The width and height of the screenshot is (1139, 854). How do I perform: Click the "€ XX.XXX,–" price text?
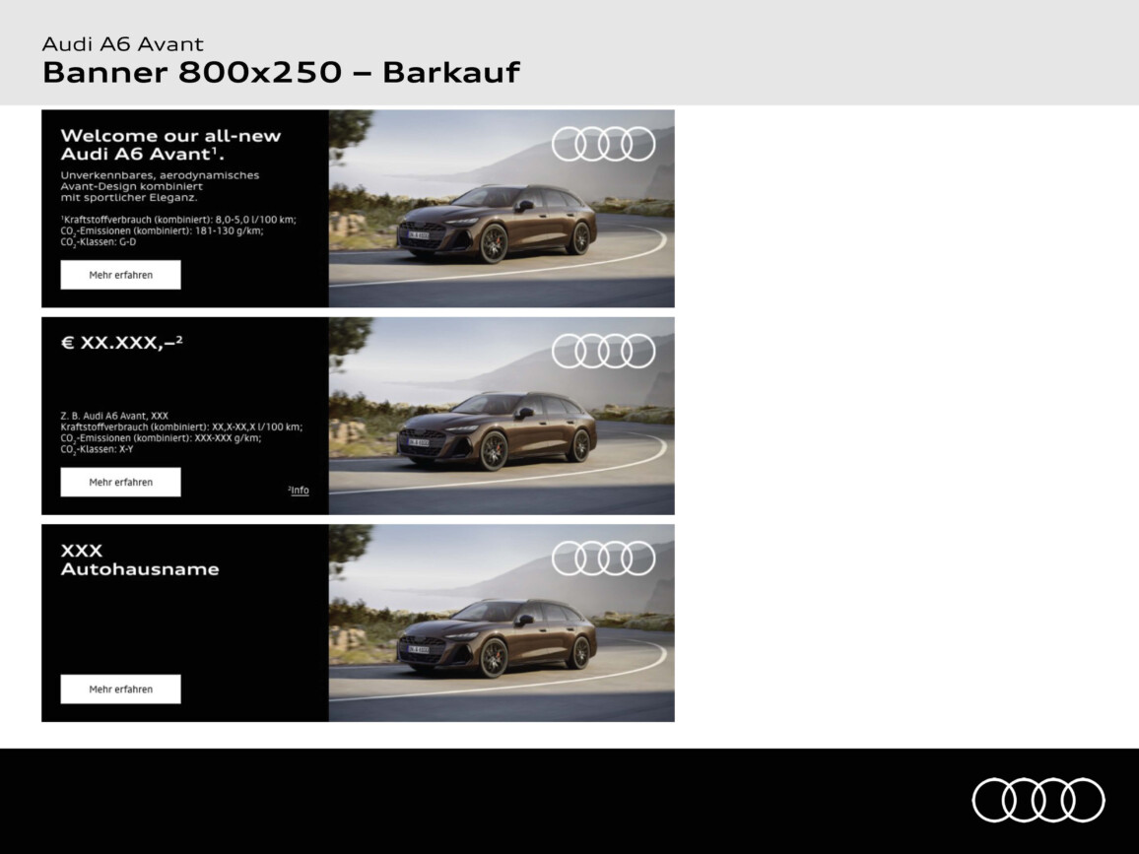[x=121, y=343]
